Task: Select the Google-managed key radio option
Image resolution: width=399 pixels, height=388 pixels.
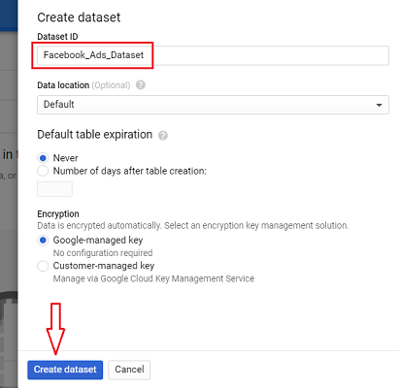Action: 43,241
